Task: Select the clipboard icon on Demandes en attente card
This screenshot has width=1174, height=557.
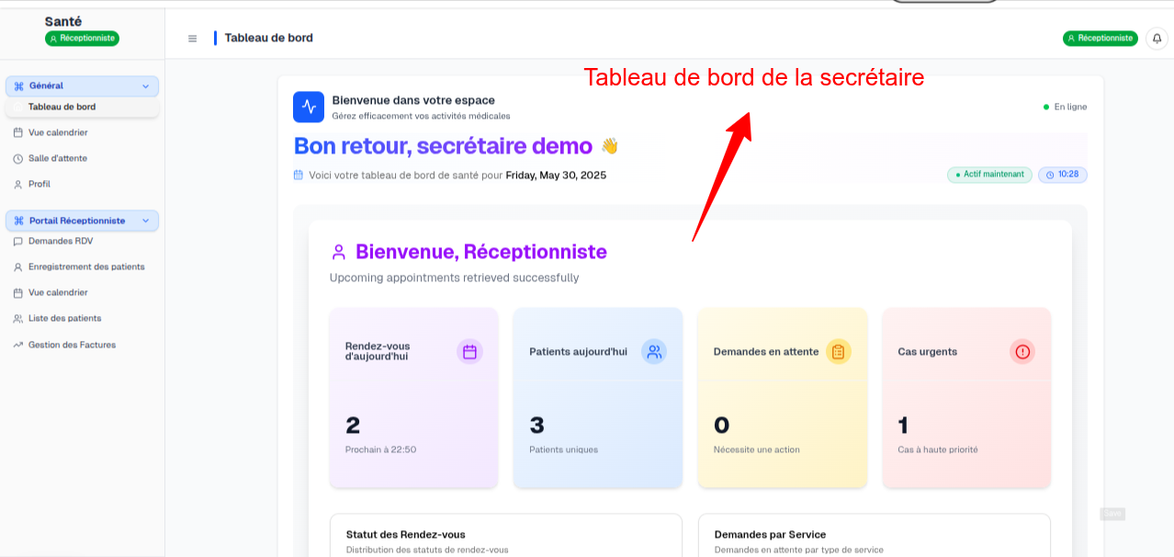Action: click(x=838, y=352)
